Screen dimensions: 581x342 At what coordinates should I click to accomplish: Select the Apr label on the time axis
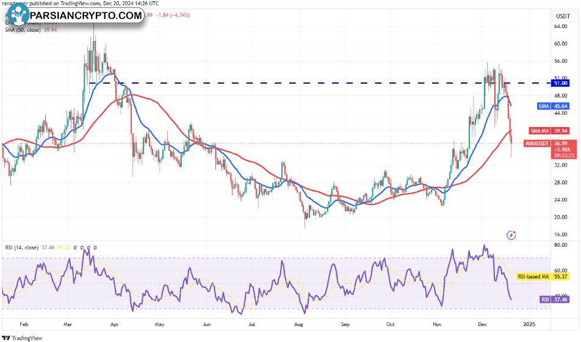(x=114, y=324)
